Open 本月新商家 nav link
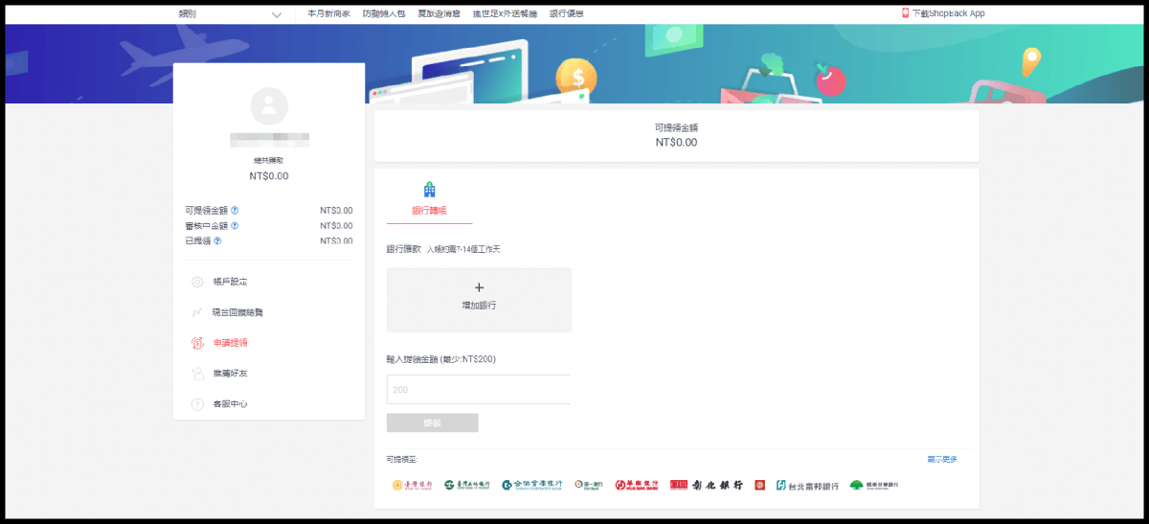 (328, 14)
